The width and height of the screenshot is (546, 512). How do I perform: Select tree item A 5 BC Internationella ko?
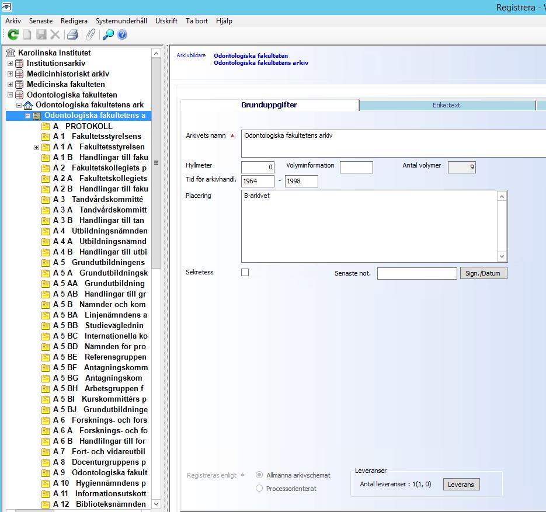pos(100,336)
